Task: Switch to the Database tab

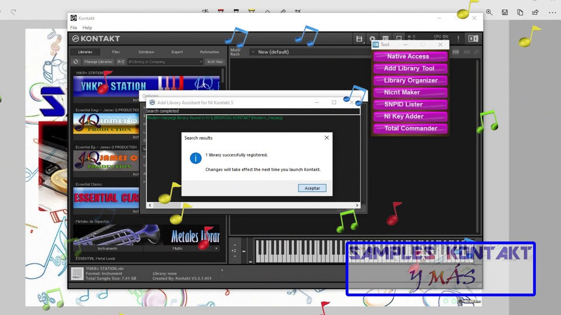Action: pos(146,52)
